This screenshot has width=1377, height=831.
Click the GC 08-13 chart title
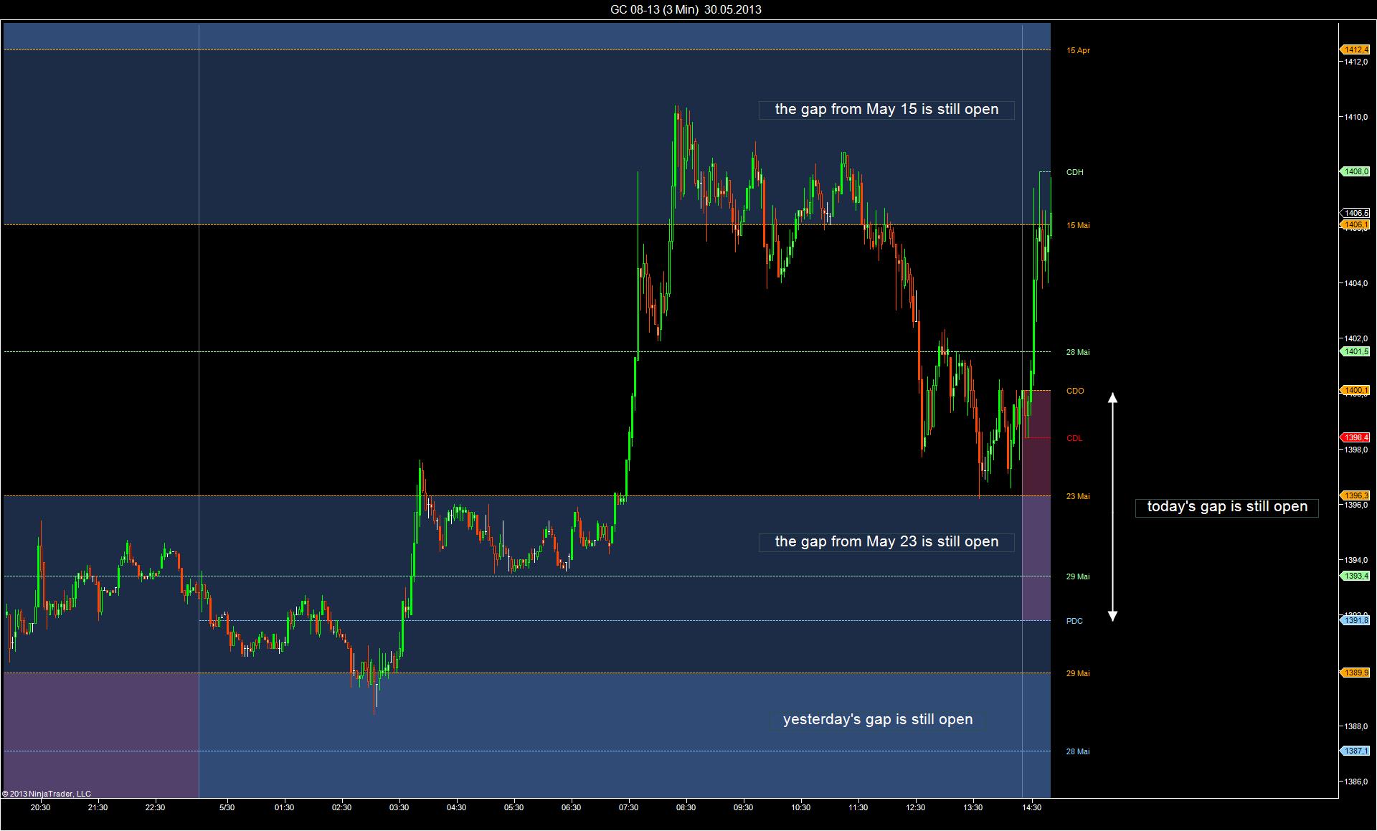[685, 9]
